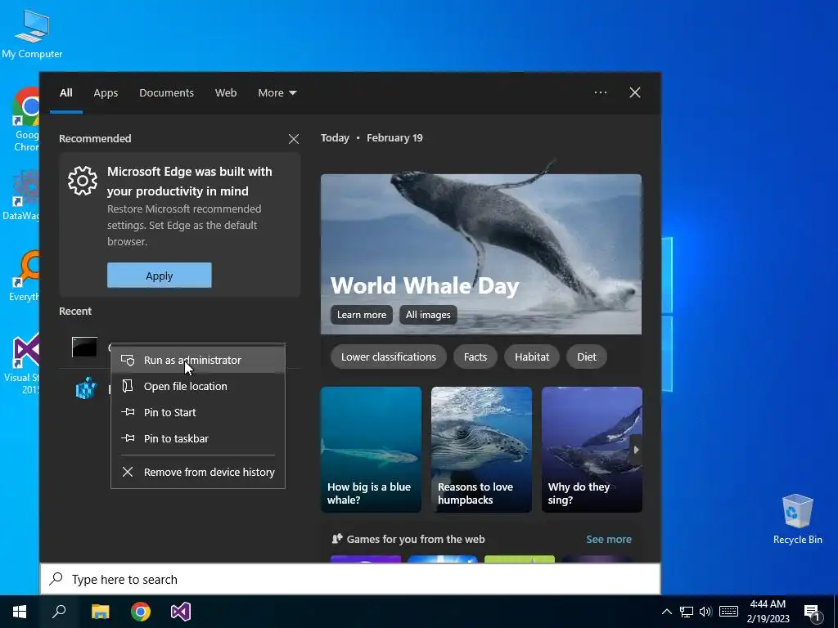Click the next arrow on whale cards carousel
Screen dimensions: 838x628
(x=636, y=450)
